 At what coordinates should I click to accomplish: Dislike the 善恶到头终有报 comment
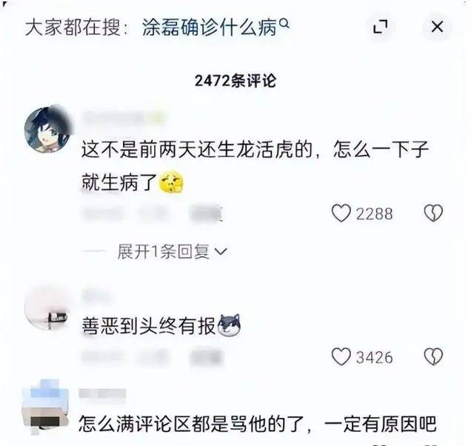point(433,356)
